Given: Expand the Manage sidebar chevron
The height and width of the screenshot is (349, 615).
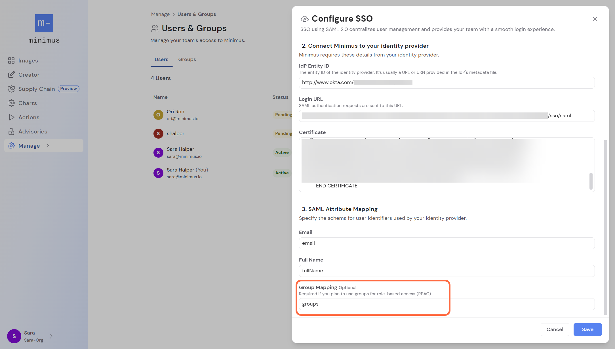Looking at the screenshot, I should (48, 146).
